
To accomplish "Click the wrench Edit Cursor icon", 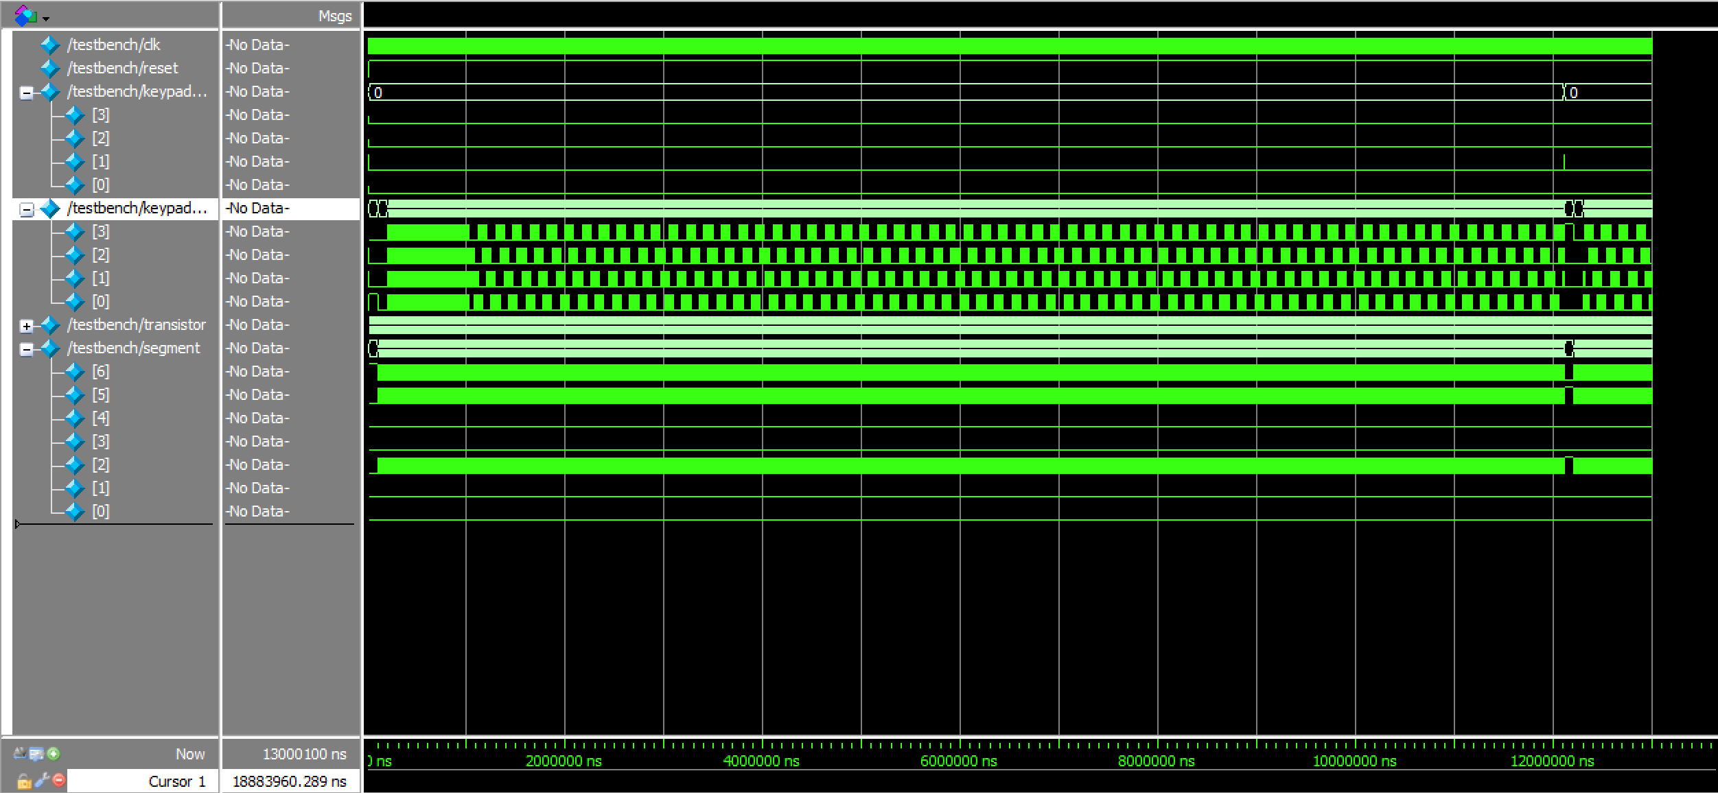I will [42, 780].
